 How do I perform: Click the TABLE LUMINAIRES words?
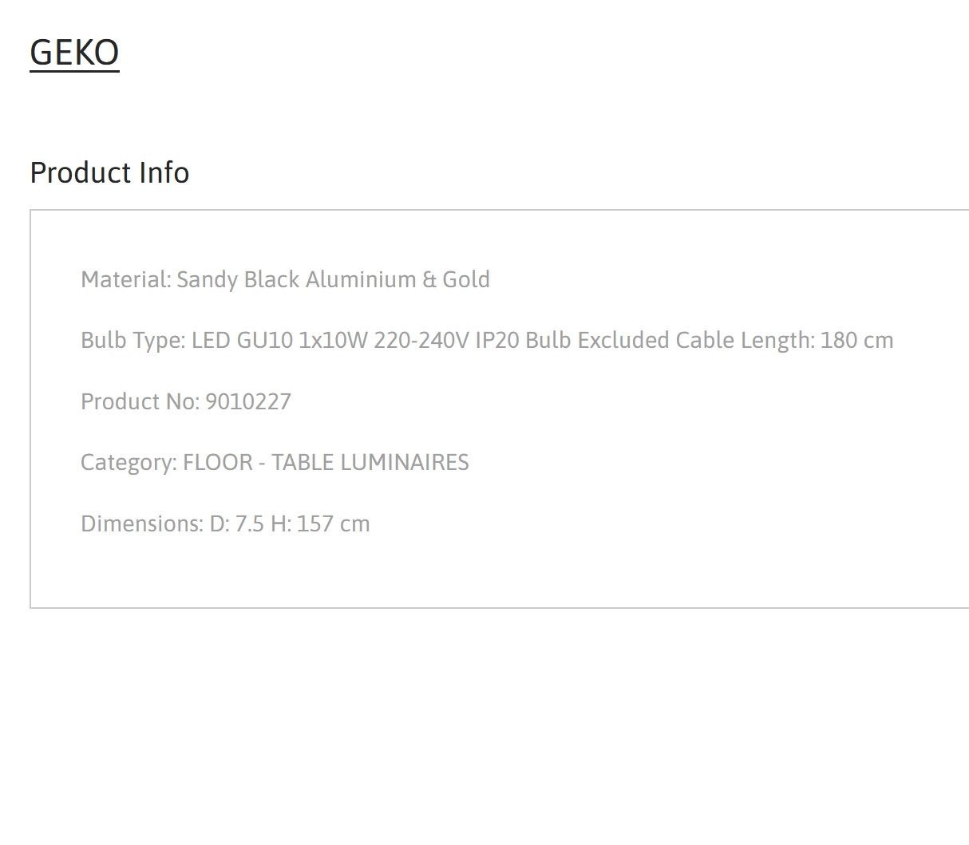[370, 462]
